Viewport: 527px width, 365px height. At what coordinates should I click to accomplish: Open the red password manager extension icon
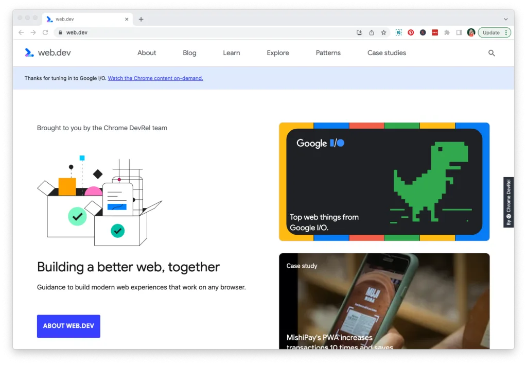435,32
